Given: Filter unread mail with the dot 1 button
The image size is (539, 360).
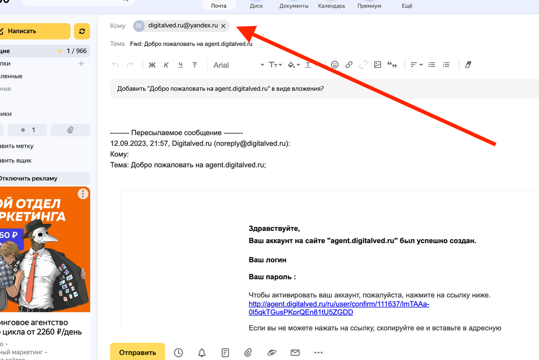Looking at the screenshot, I should [28, 130].
